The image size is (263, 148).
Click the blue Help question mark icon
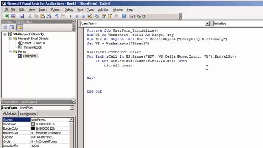[124, 16]
